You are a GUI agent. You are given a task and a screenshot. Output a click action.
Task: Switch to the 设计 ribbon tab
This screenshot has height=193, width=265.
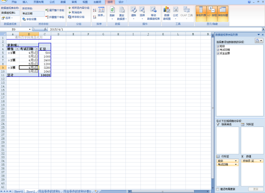click(121, 2)
